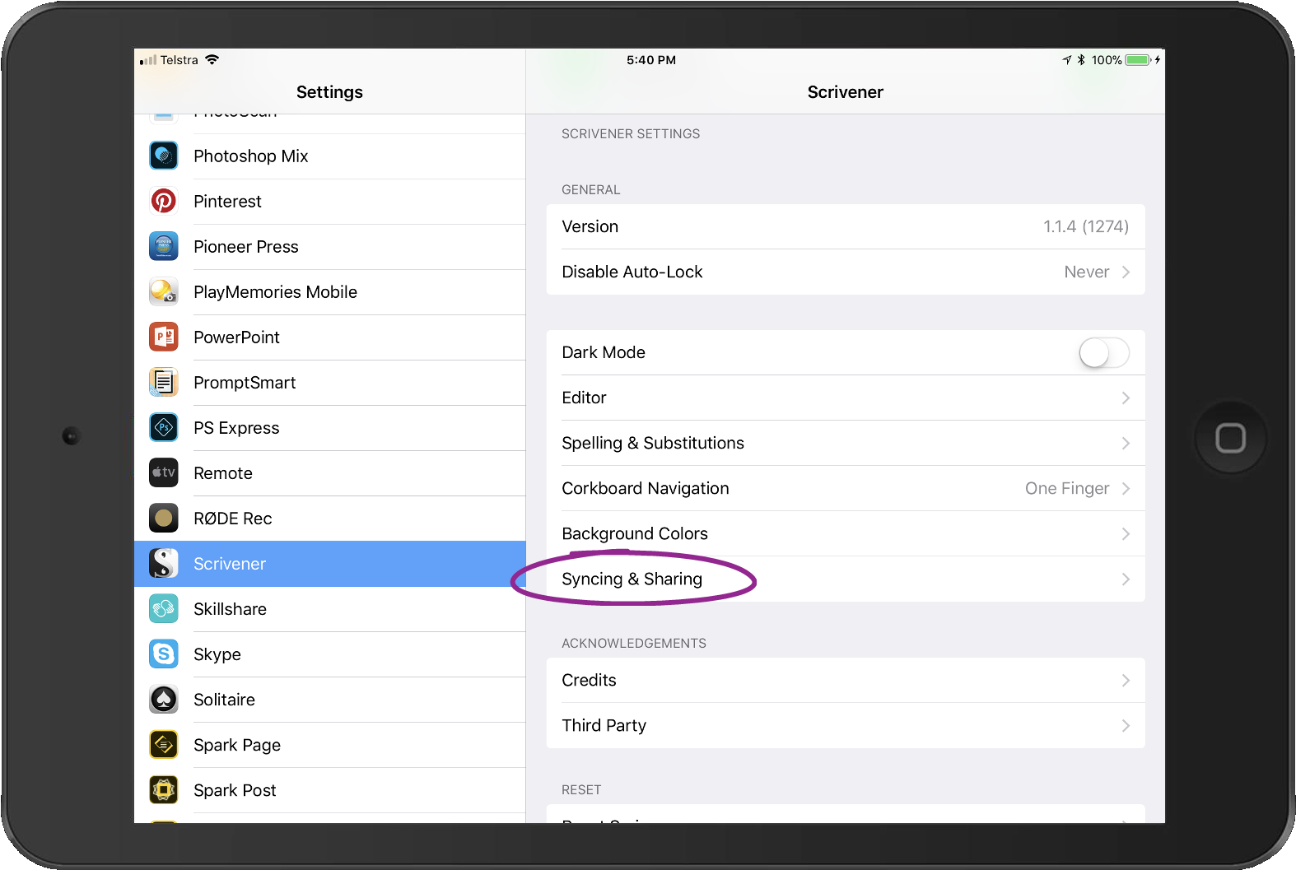Open Disable Auto-Lock chevron

pyautogui.click(x=1126, y=272)
